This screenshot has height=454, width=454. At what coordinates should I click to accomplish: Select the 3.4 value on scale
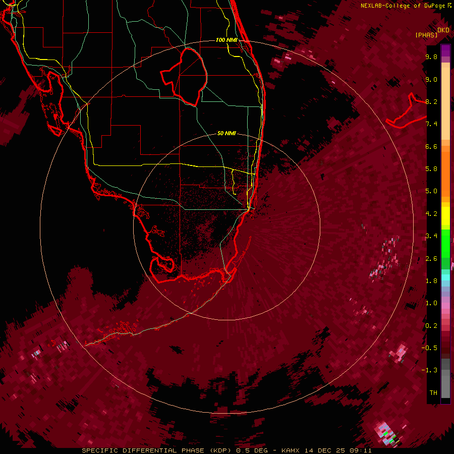[x=431, y=236]
